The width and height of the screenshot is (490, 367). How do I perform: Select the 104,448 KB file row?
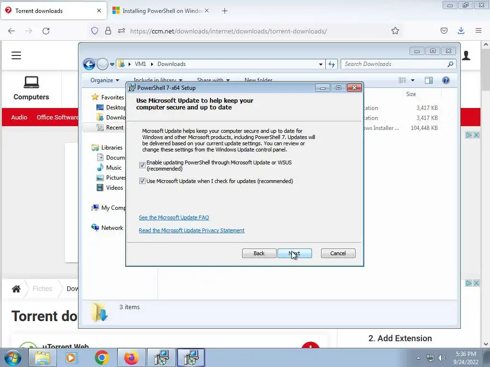[401, 128]
